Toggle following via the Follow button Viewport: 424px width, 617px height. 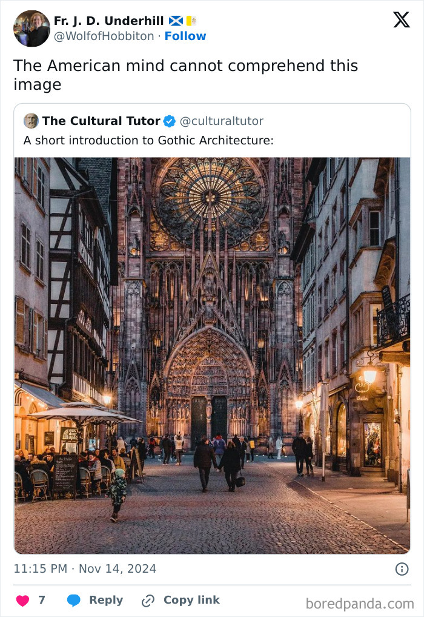coord(186,36)
